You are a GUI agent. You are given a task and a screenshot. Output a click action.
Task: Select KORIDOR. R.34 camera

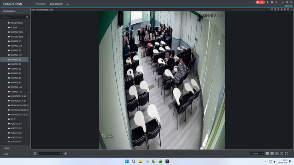click(17, 101)
